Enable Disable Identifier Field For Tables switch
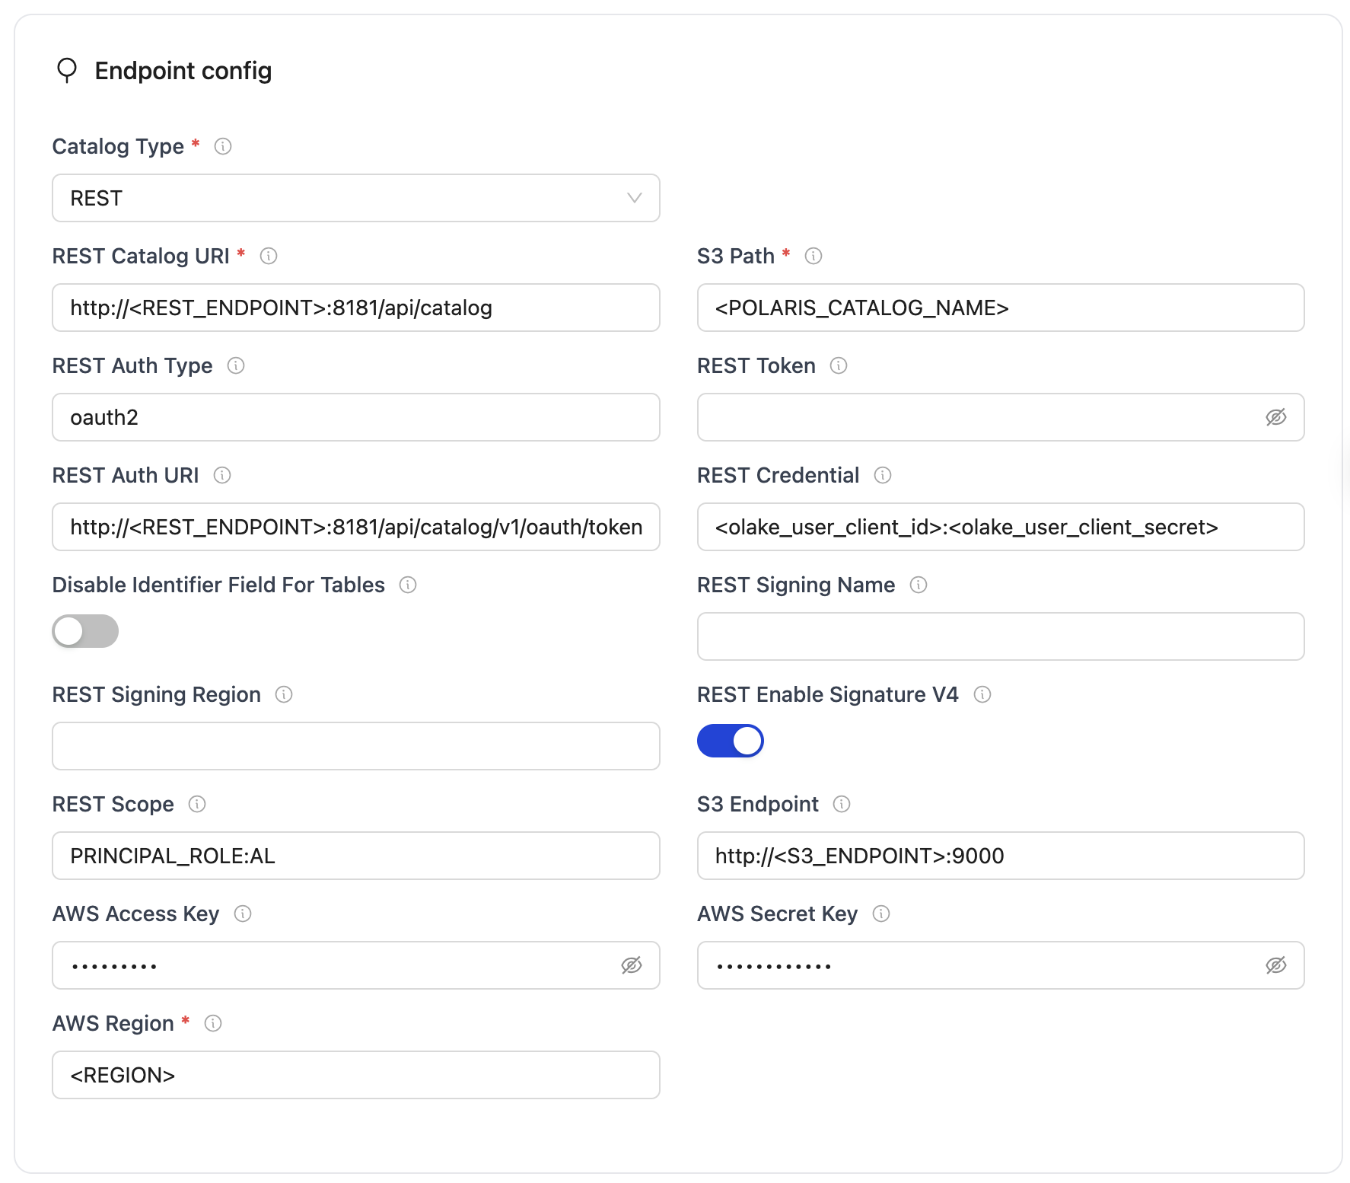1350x1183 pixels. 85,631
